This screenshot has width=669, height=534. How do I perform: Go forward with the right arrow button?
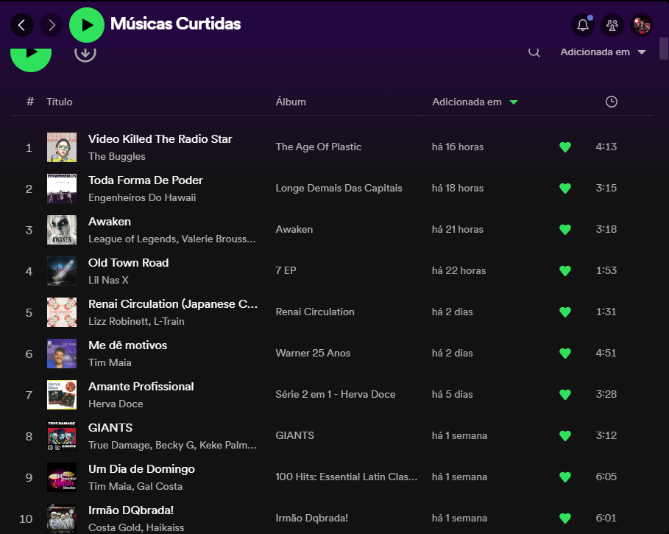pyautogui.click(x=52, y=25)
